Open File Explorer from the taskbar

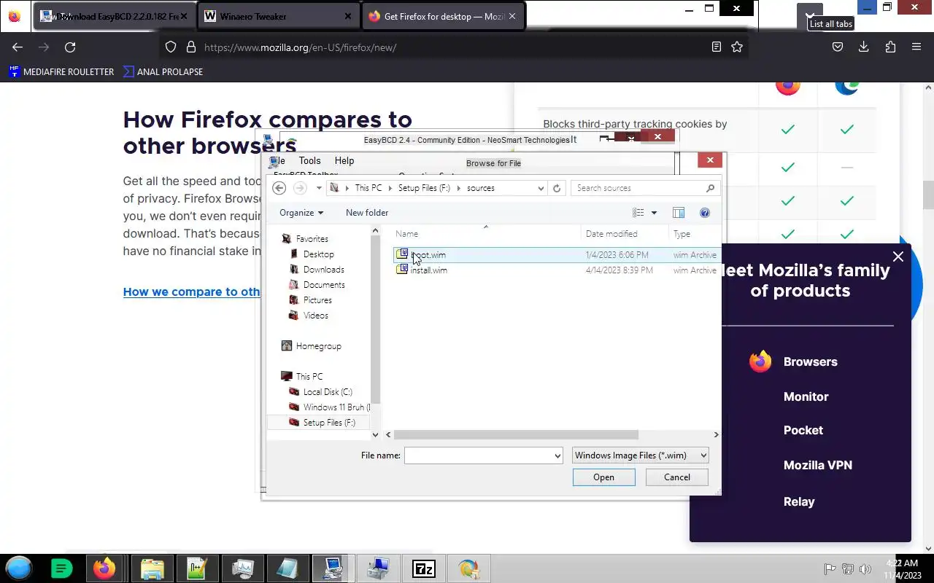(153, 568)
